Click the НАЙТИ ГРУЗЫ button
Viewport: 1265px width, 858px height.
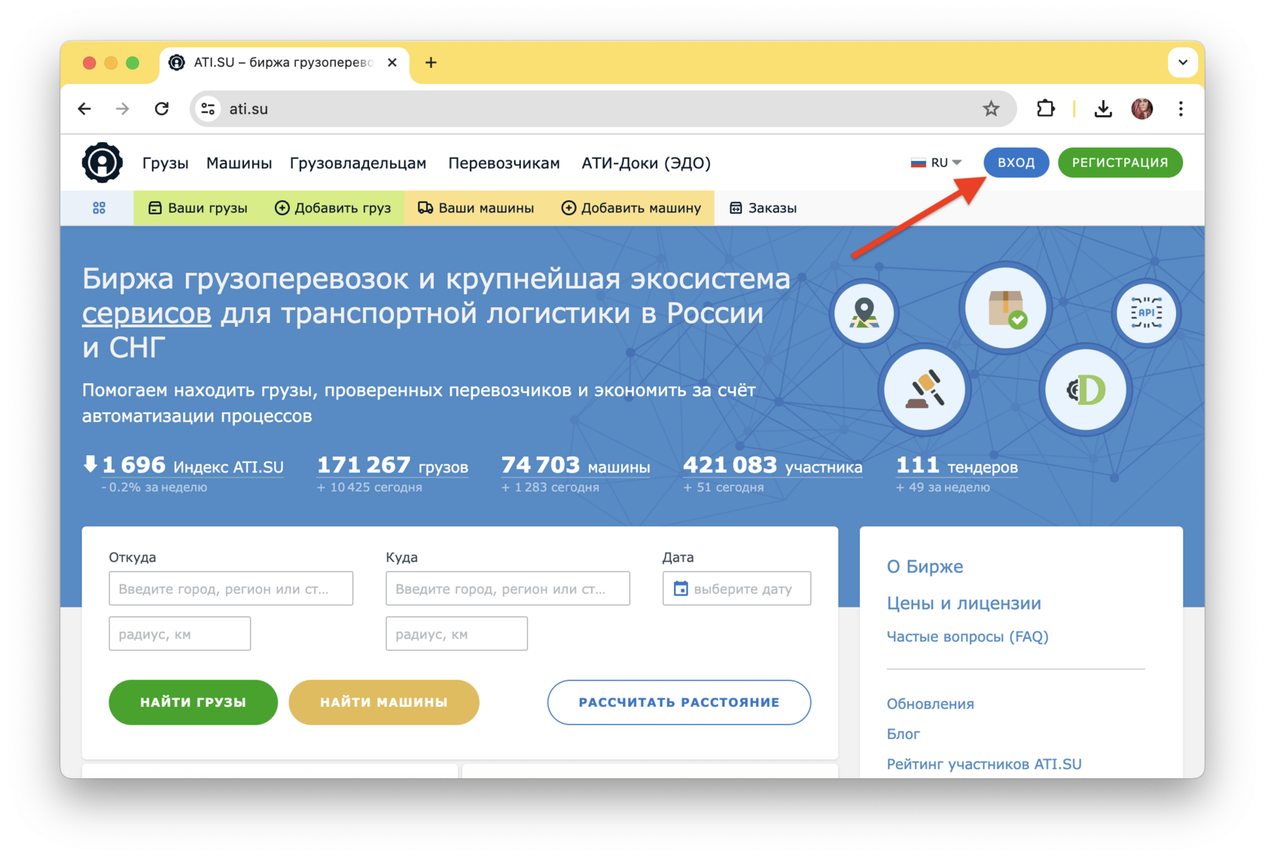tap(193, 702)
